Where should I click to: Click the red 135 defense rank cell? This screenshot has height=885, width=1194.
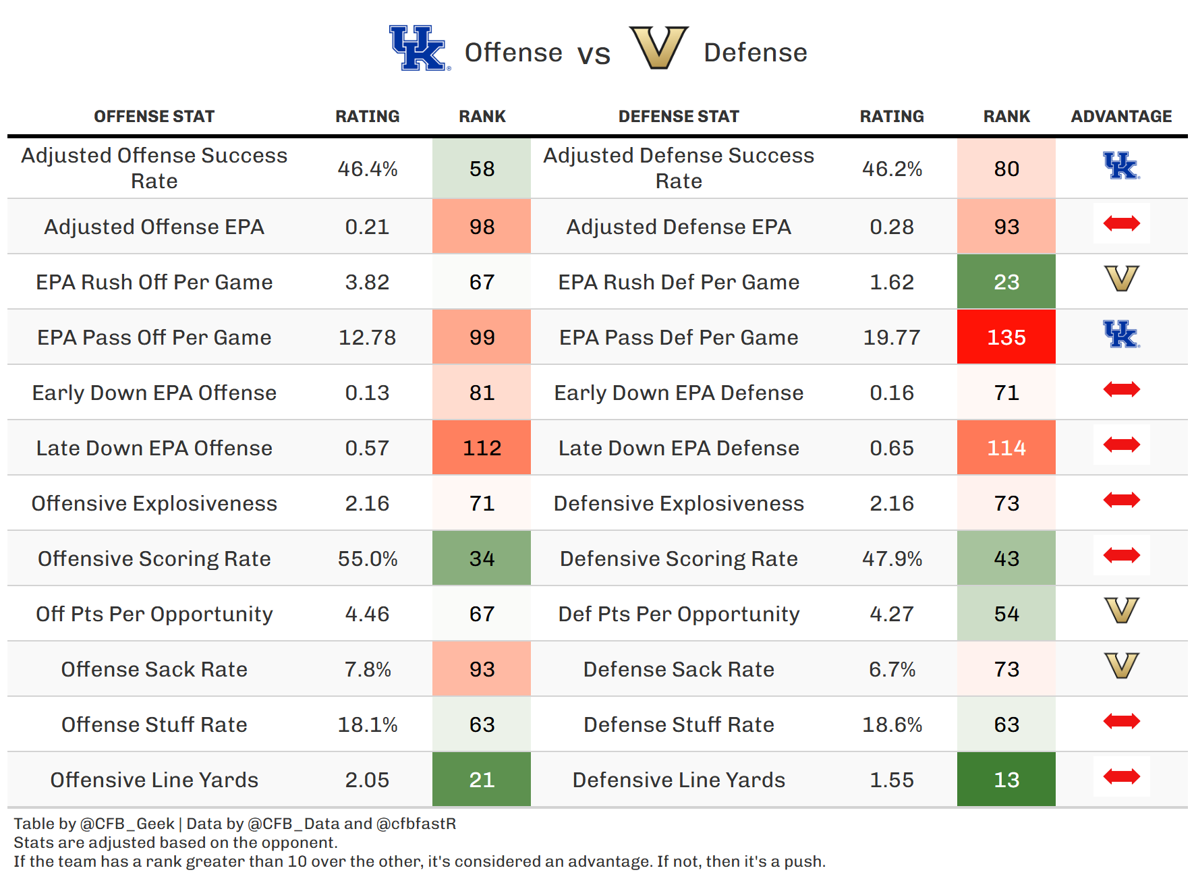[1006, 337]
